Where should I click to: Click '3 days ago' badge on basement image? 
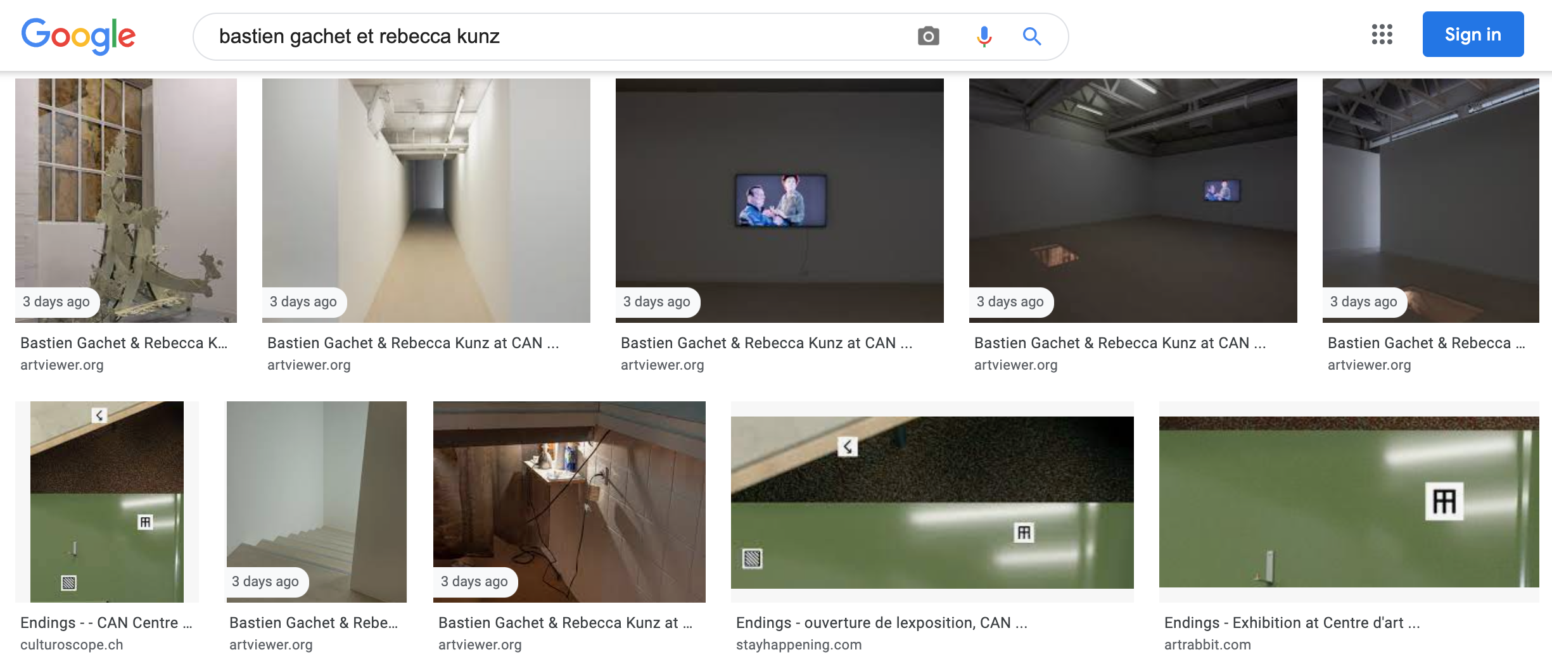pyautogui.click(x=474, y=582)
